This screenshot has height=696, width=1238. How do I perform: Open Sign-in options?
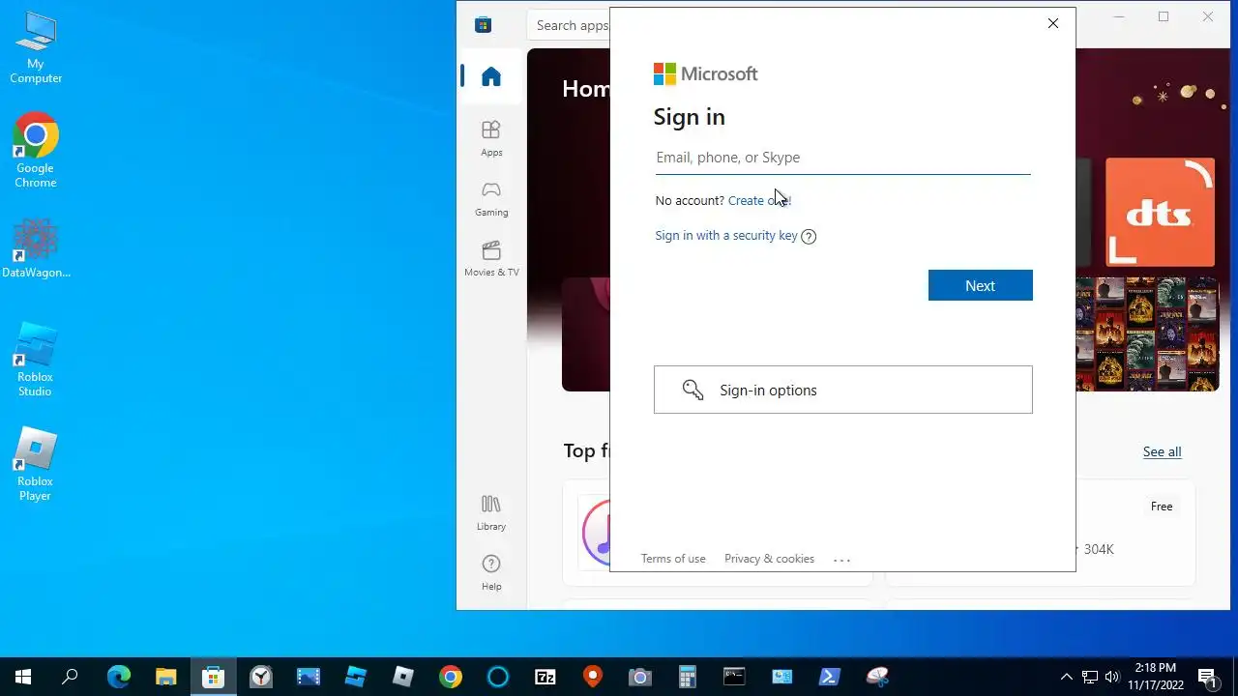(x=842, y=390)
